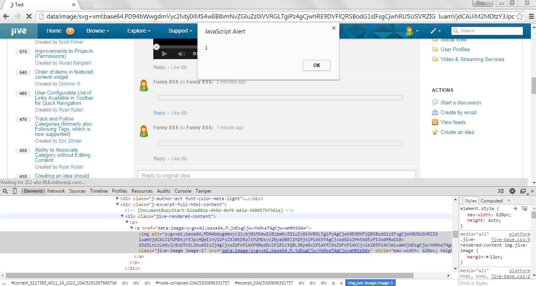Click the Jive logo
Image resolution: width=536 pixels, height=286 pixels.
pos(19,31)
